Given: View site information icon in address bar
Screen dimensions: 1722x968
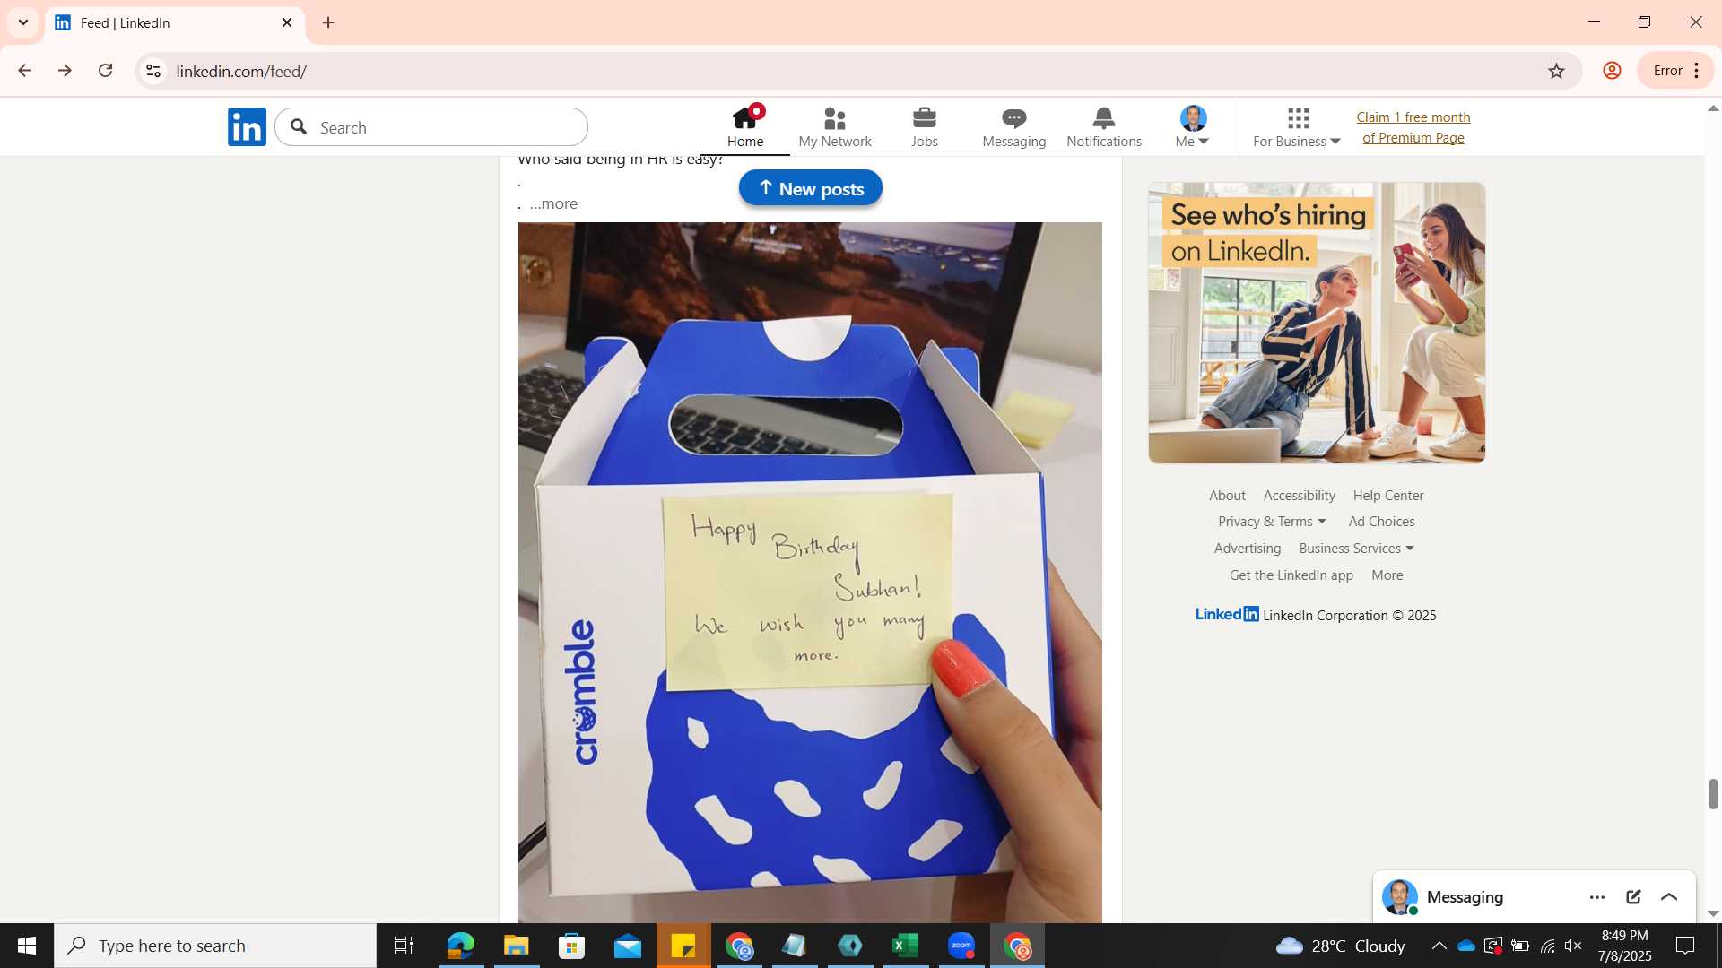Looking at the screenshot, I should pos(153,71).
